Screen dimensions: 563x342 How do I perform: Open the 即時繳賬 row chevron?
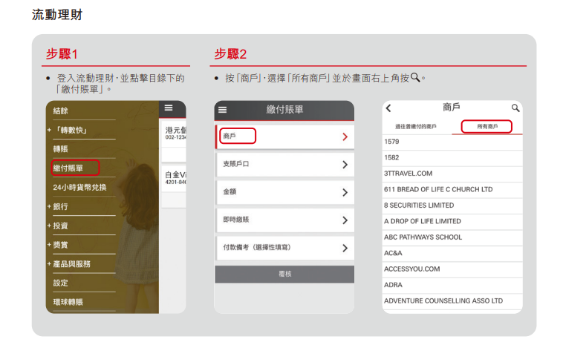(x=345, y=220)
